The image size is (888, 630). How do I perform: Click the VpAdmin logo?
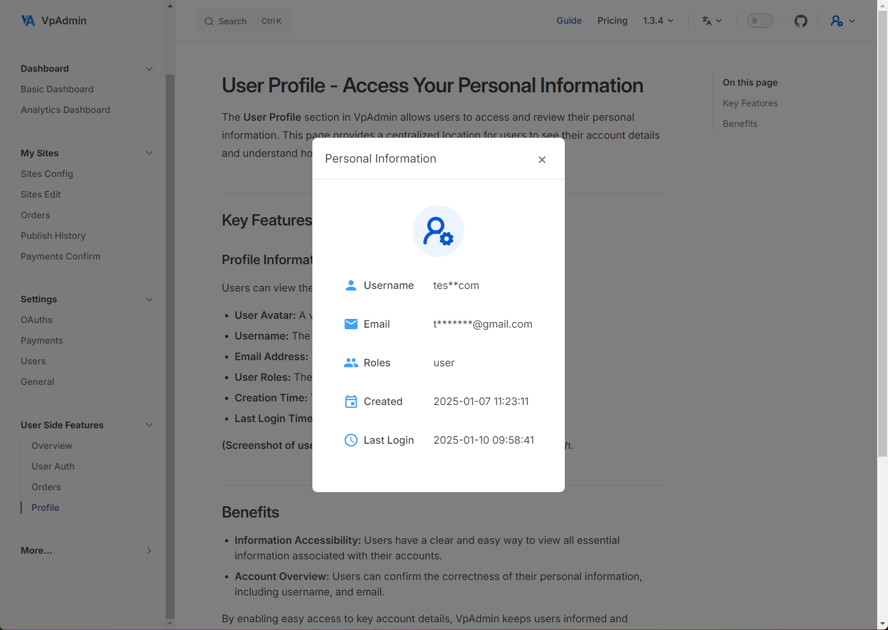click(53, 21)
